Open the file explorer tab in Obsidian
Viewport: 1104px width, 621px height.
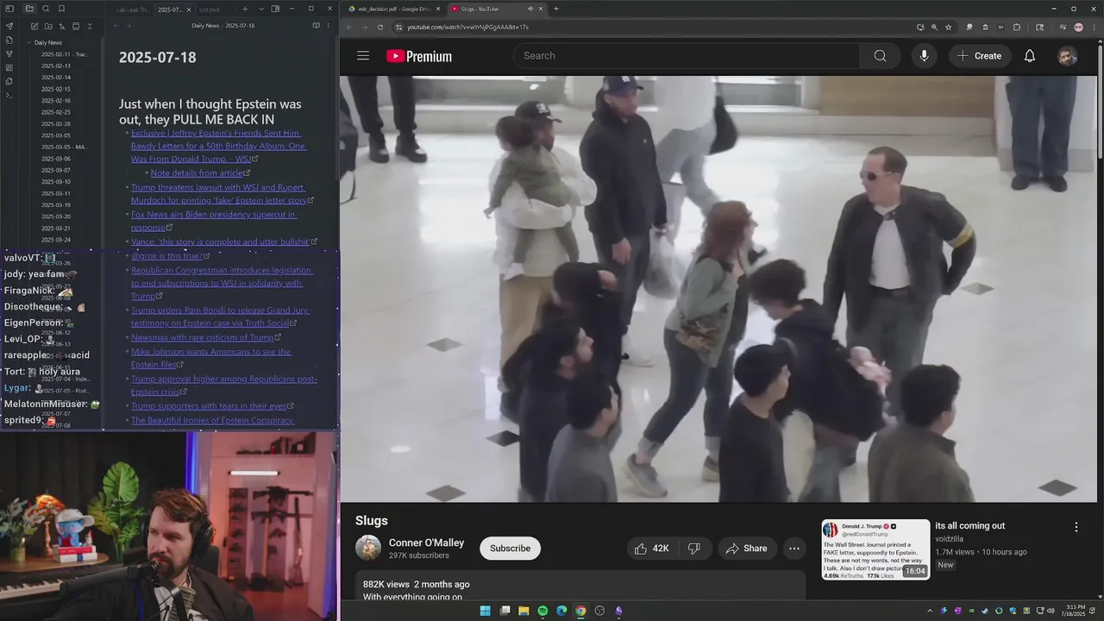(29, 9)
